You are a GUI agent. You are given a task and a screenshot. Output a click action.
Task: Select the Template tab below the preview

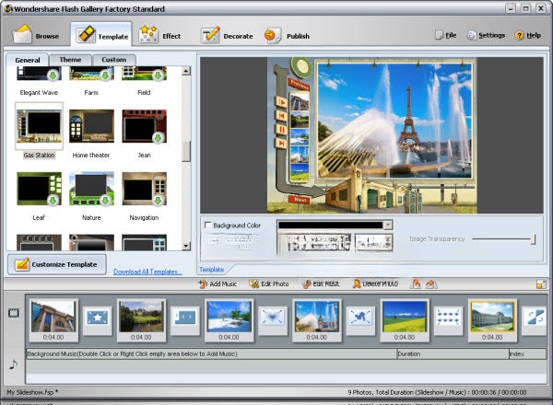(x=212, y=270)
